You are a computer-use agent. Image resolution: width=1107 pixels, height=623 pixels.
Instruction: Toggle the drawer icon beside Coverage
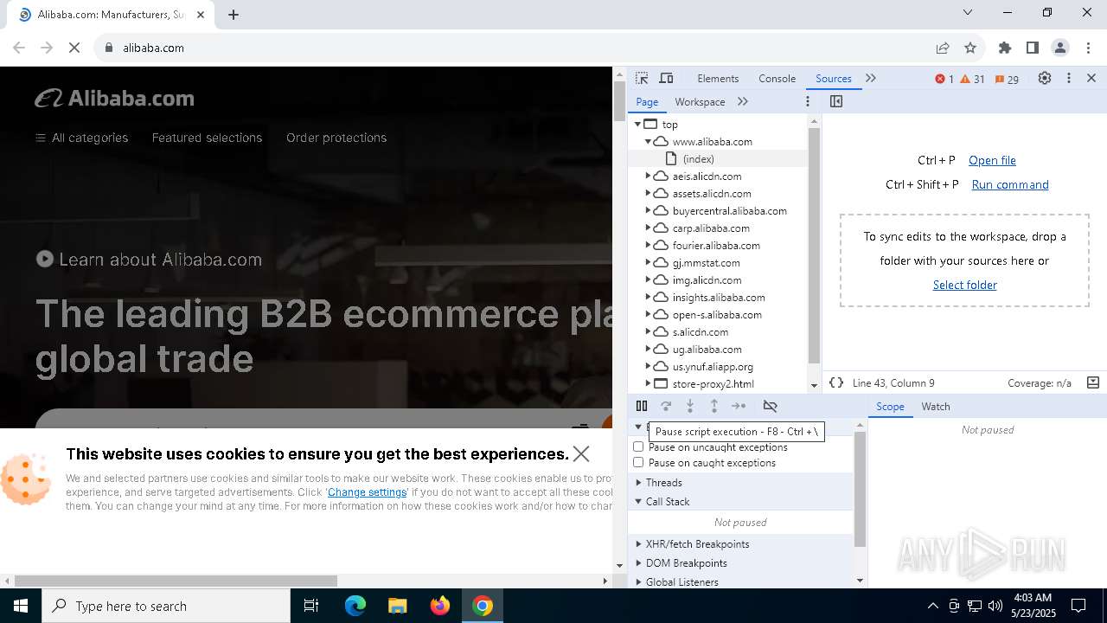[1092, 382]
